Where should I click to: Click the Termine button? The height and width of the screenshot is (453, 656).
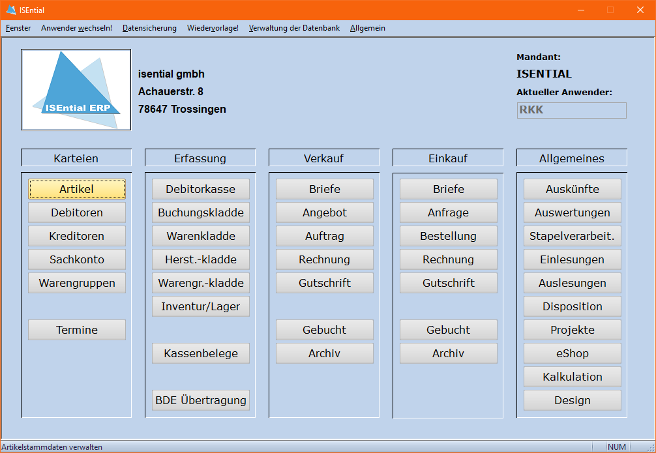[x=77, y=330]
